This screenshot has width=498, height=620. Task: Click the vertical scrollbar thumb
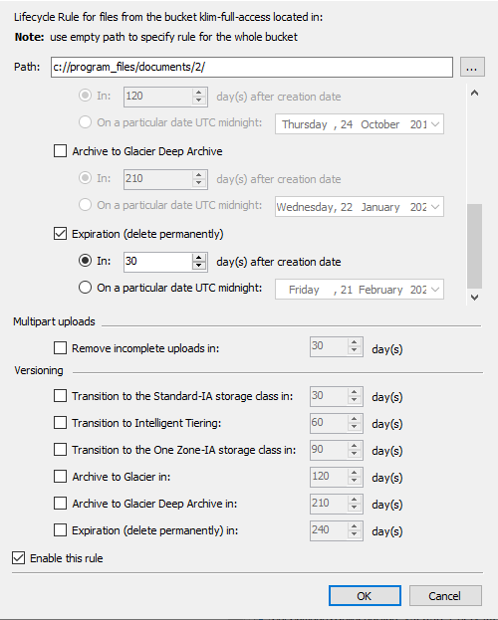point(474,247)
